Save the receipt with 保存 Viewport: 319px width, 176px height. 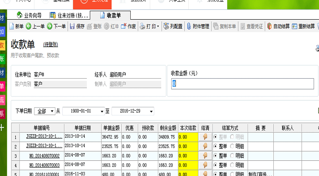pyautogui.click(x=77, y=26)
